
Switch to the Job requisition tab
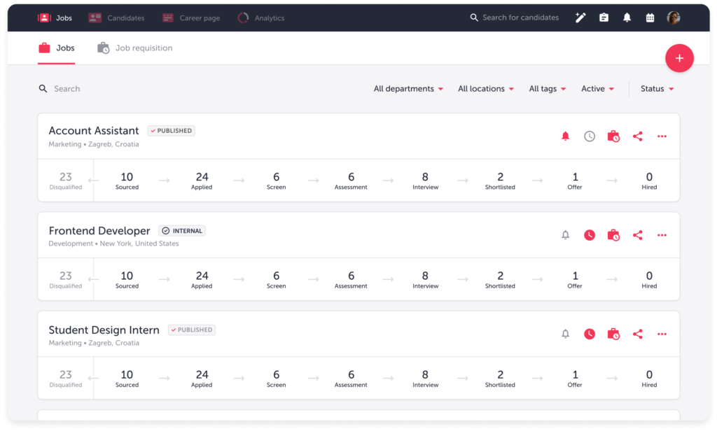point(134,48)
